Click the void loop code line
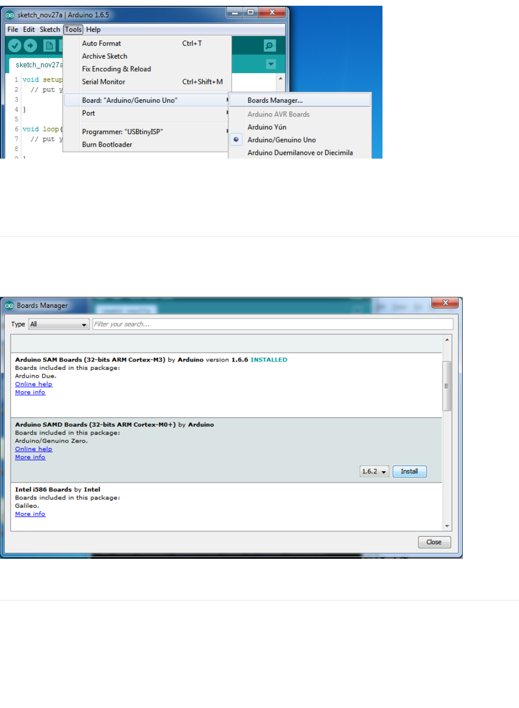The height and width of the screenshot is (708, 519). coord(42,129)
